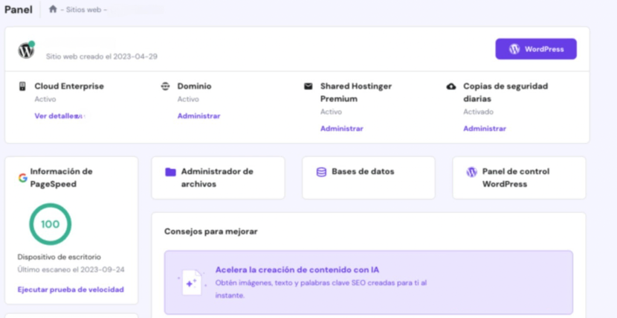Click the AI content document icon
This screenshot has height=318, width=617.
click(192, 283)
